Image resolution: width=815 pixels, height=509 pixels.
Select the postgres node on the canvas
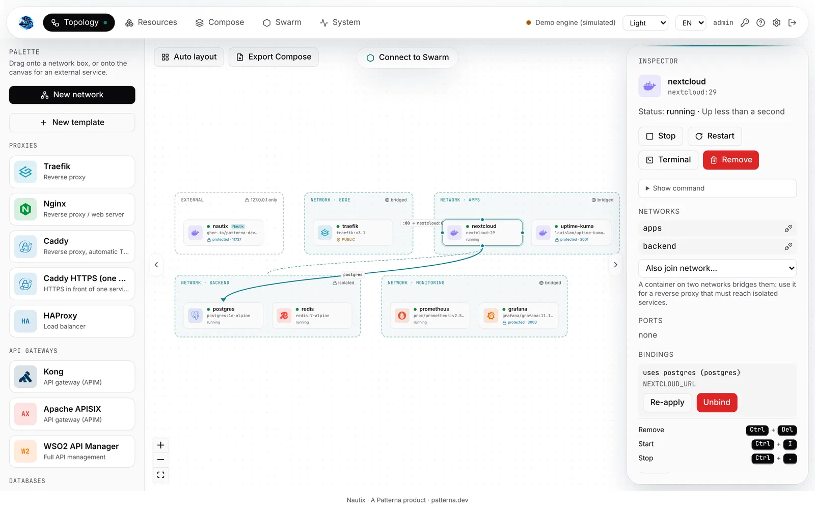click(x=223, y=316)
